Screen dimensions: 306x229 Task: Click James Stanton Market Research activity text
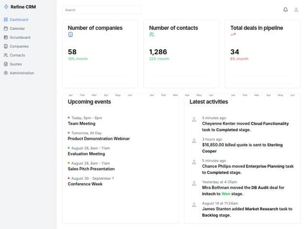247,212
